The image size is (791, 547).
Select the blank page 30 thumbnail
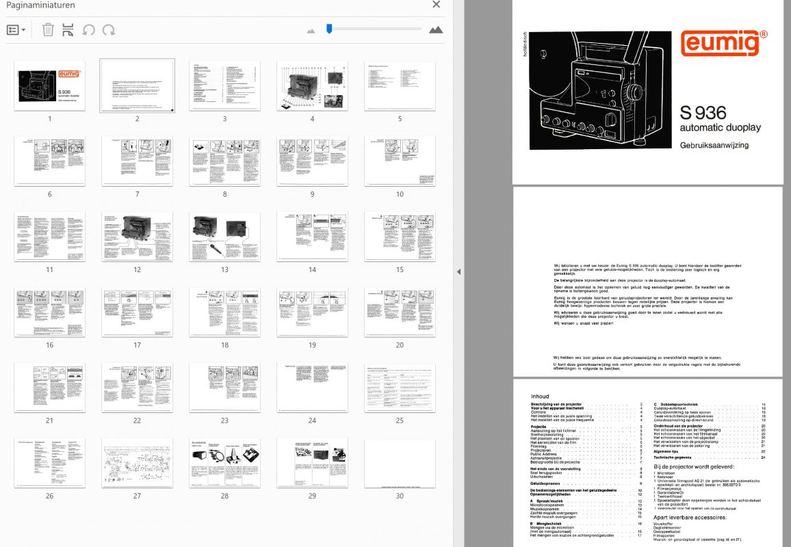coord(400,463)
